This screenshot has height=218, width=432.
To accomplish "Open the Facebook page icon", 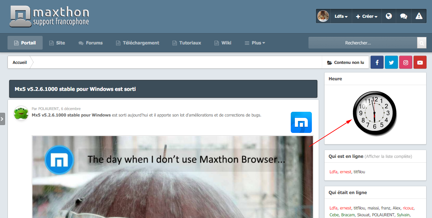I will (x=377, y=62).
